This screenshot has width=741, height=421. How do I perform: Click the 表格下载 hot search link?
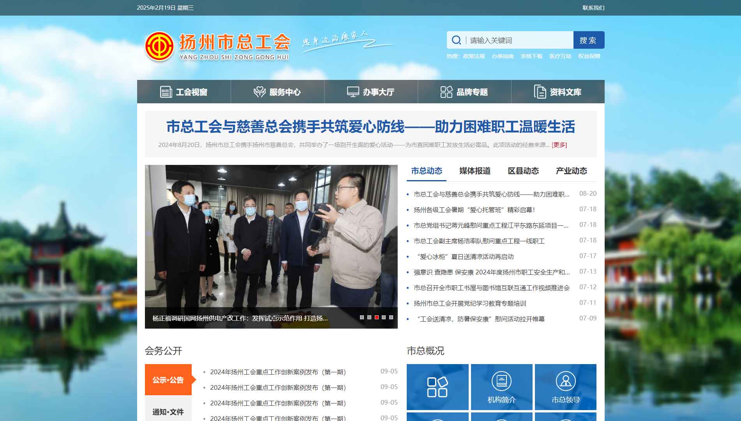pyautogui.click(x=531, y=56)
